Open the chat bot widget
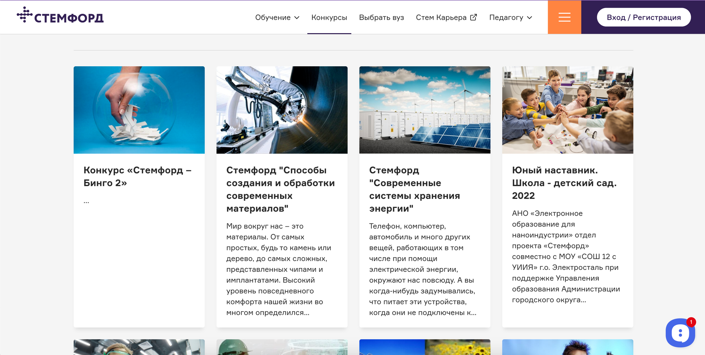Image resolution: width=705 pixels, height=355 pixels. click(680, 333)
